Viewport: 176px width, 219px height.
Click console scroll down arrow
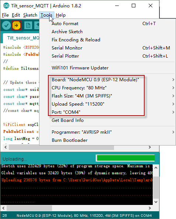[x=156, y=202]
